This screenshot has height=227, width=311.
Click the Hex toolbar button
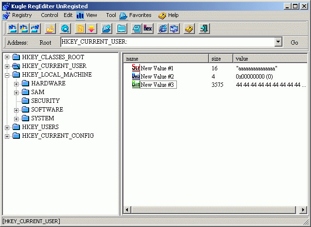coord(148,29)
